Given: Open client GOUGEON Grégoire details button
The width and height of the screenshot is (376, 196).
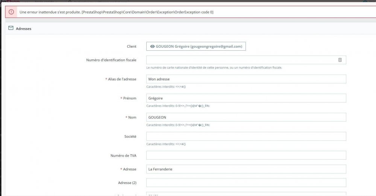Looking at the screenshot, I should (x=196, y=47).
